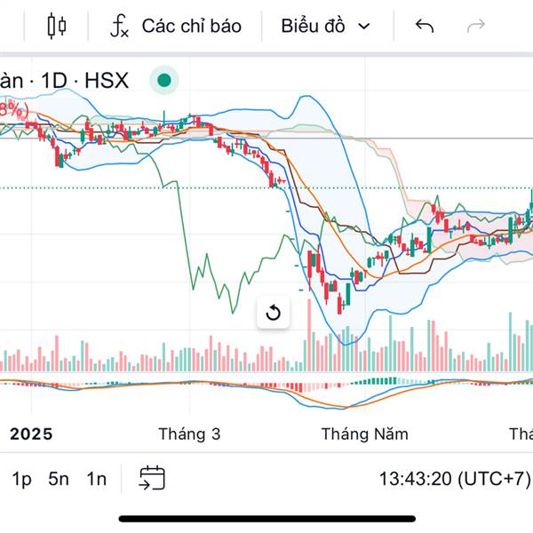533x533 pixels.
Task: Click the chevron next to Biểu đồ
Action: pos(363,26)
